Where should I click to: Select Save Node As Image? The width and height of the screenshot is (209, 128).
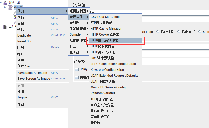(x=42, y=73)
